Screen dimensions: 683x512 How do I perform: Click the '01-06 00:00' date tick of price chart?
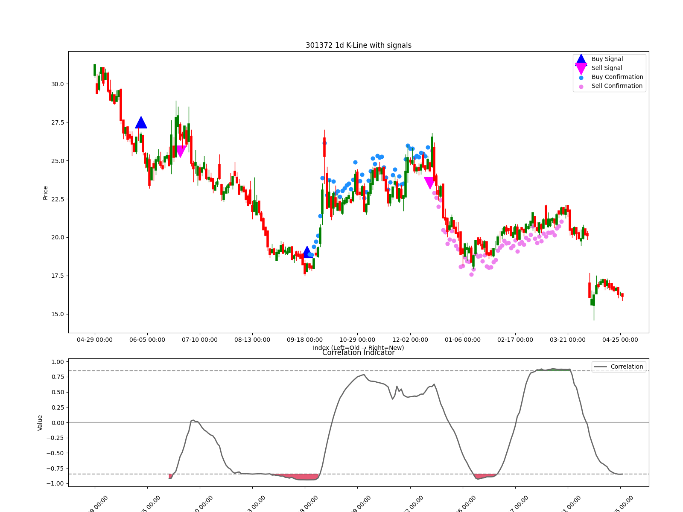463,340
